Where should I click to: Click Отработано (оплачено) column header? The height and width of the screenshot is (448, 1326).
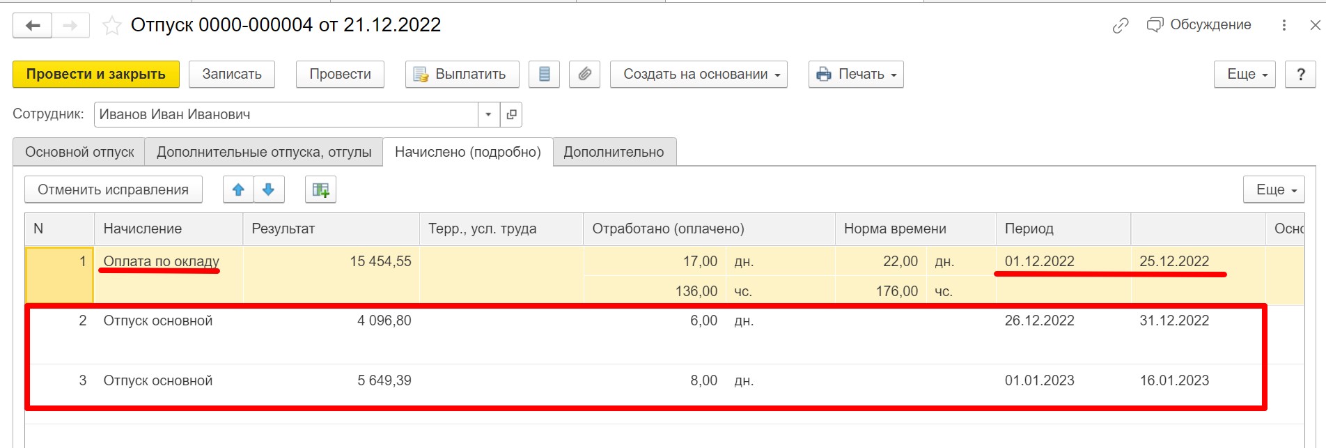pyautogui.click(x=709, y=229)
